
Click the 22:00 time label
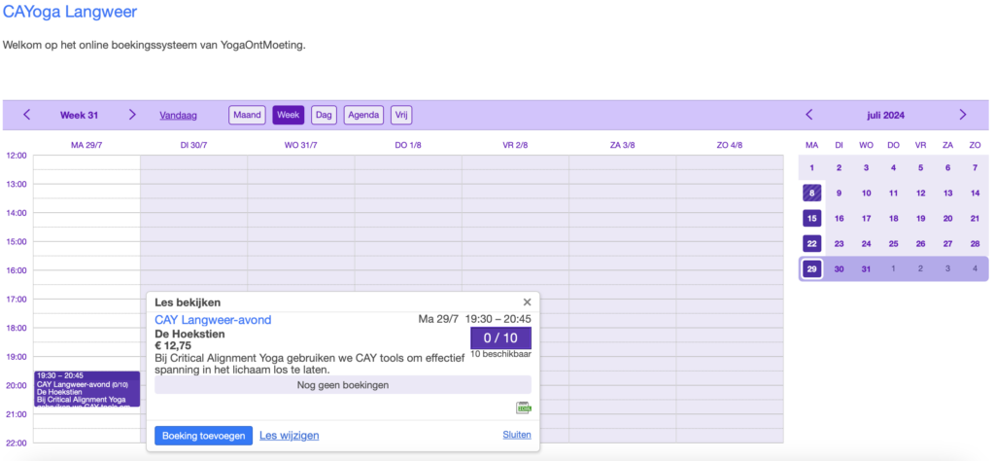pos(17,443)
